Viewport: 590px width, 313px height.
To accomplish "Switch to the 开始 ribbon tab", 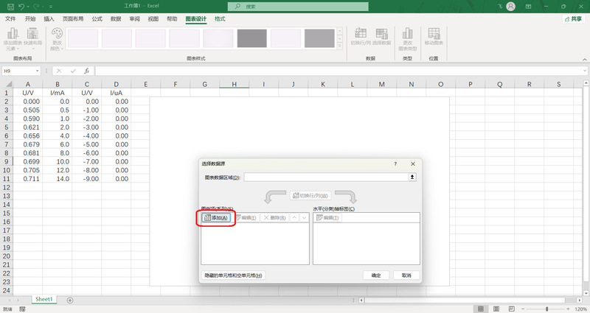I will (x=30, y=19).
